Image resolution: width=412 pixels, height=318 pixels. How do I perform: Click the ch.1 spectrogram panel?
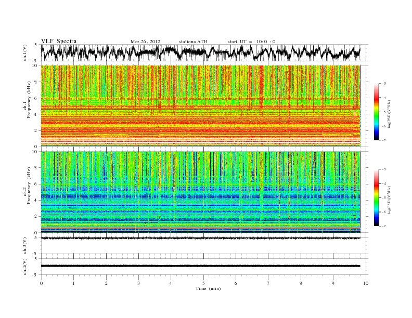tap(200, 106)
